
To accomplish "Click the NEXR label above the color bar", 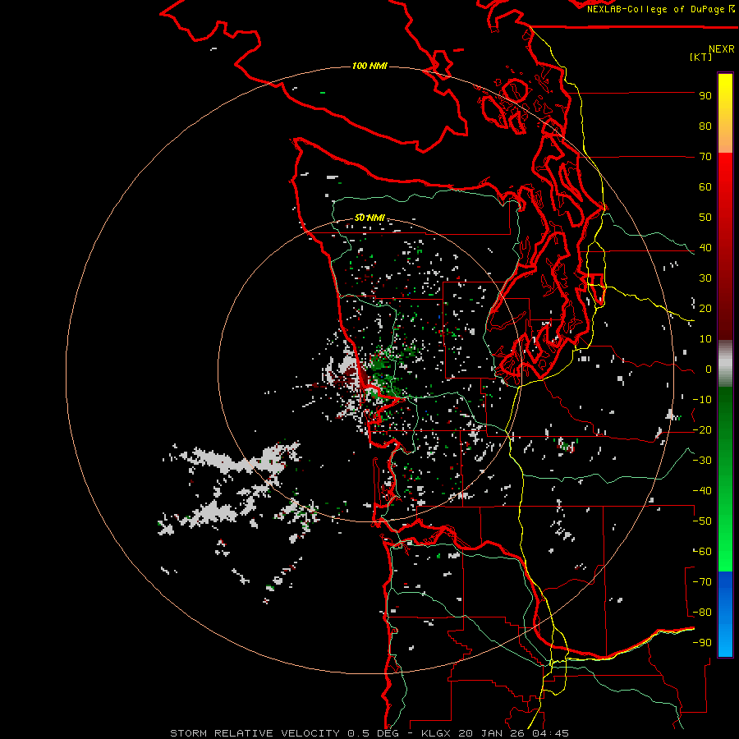I will (x=721, y=49).
